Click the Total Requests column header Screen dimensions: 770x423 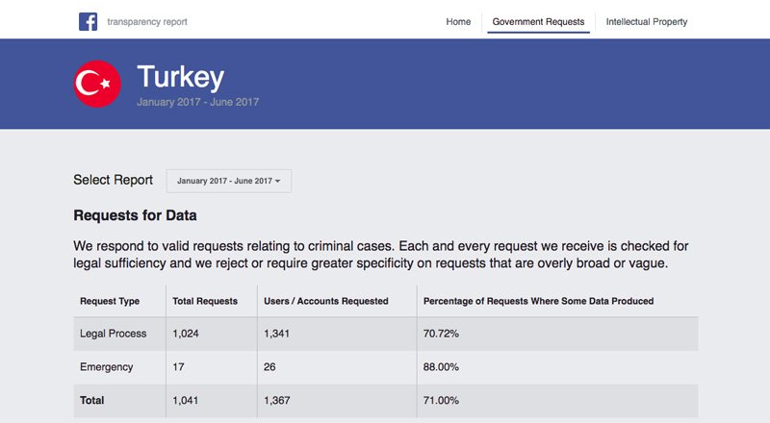(205, 301)
